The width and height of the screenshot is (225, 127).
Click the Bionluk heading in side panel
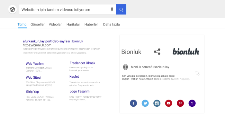pyautogui.click(x=131, y=52)
